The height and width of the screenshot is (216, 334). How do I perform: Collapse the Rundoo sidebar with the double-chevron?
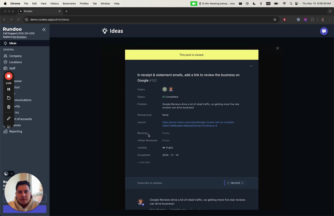tap(44, 30)
